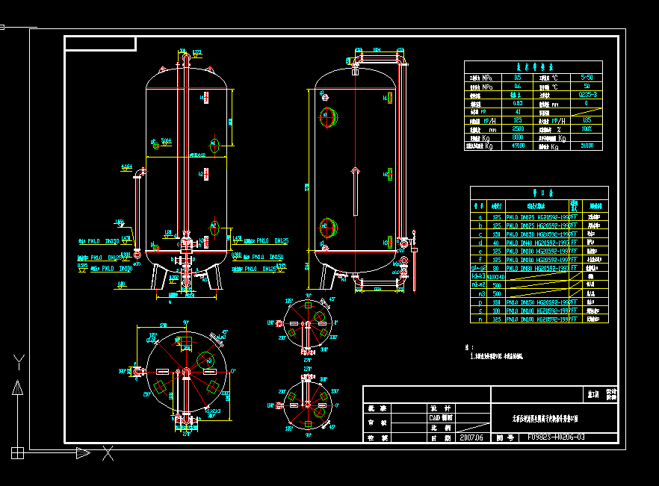Click the UCS X-axis arrowhead

[83, 453]
